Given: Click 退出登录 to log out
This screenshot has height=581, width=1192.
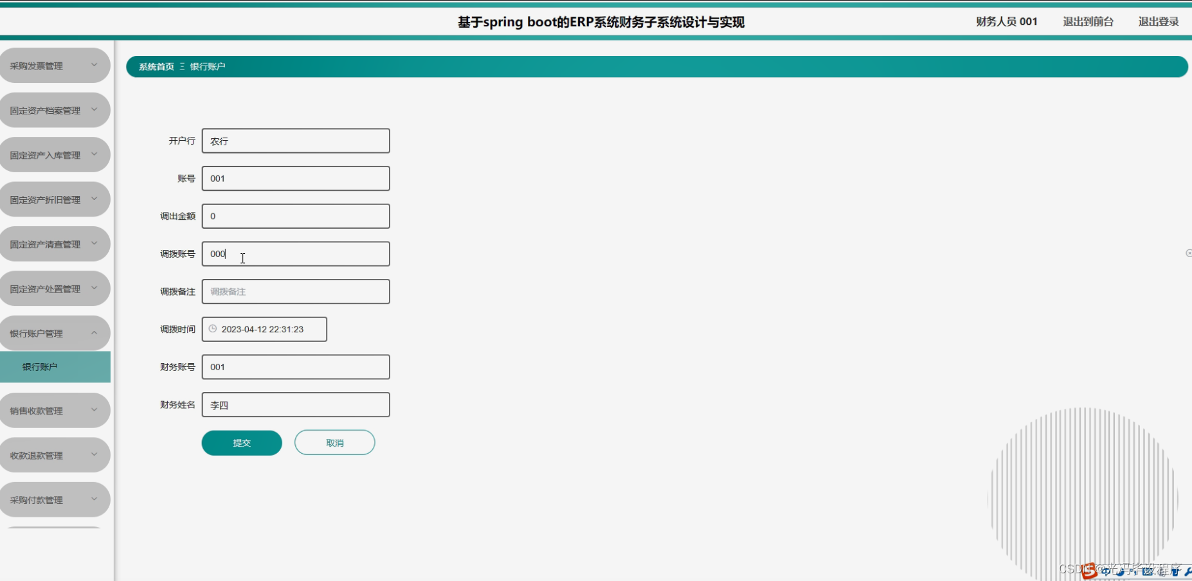Looking at the screenshot, I should (1159, 21).
